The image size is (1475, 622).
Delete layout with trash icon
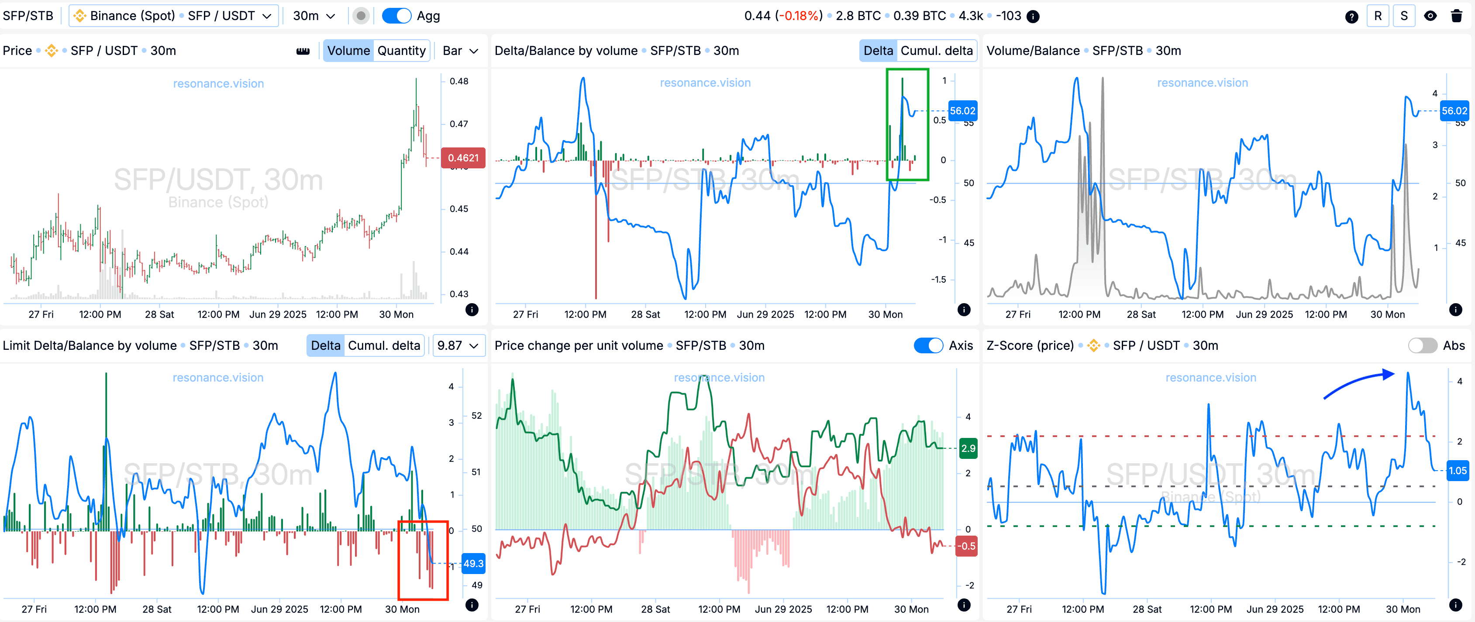(1457, 16)
